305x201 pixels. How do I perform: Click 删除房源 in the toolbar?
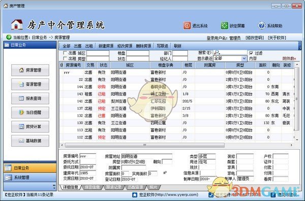click(143, 46)
